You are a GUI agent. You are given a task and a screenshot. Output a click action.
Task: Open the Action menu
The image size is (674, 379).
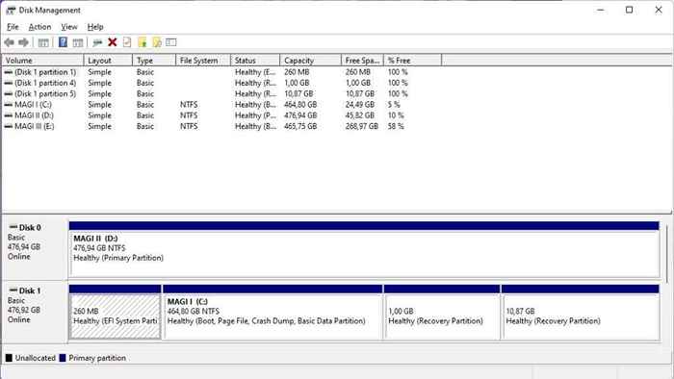[x=39, y=27]
